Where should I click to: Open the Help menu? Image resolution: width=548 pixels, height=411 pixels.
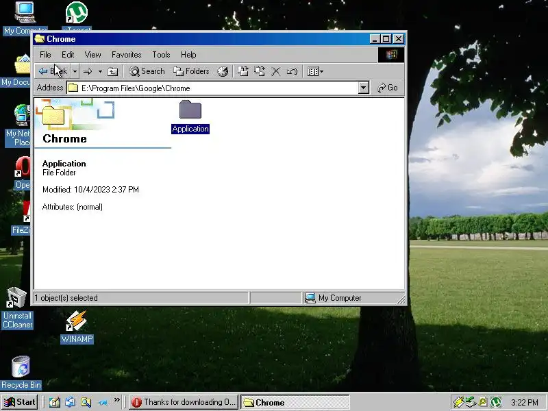coord(188,55)
